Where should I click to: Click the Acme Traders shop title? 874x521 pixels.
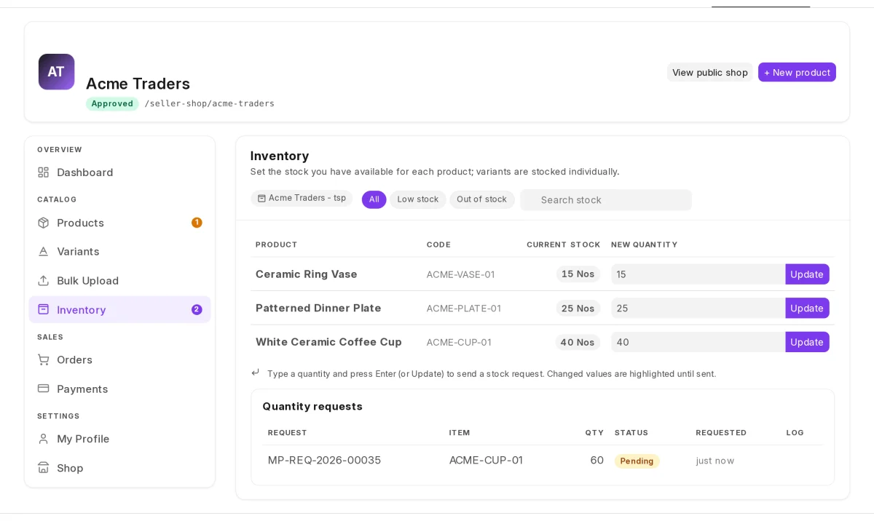[138, 84]
